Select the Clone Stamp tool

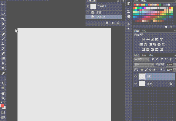coord(3,44)
